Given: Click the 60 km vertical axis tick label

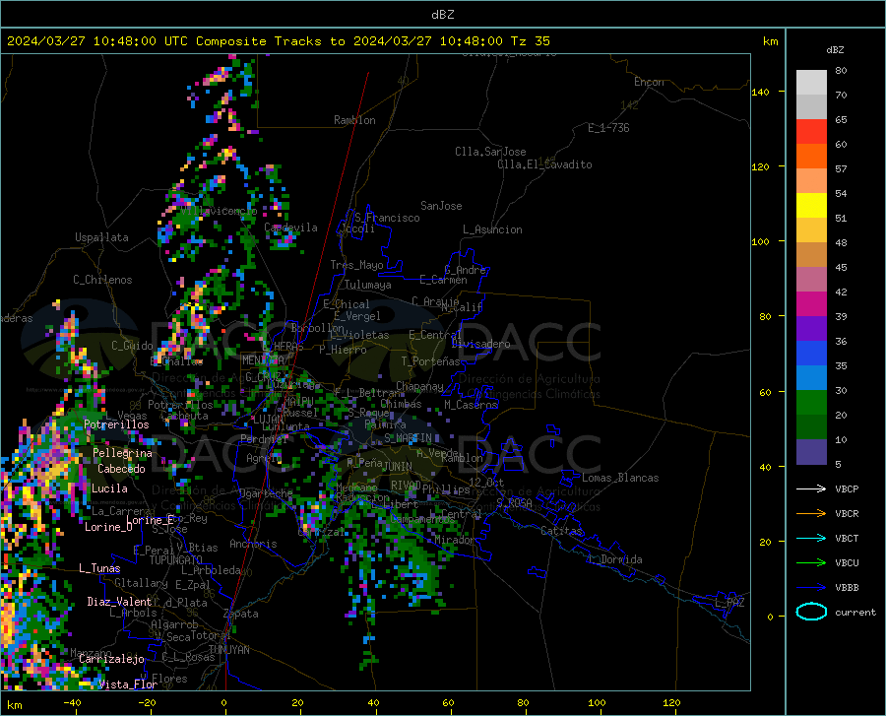Looking at the screenshot, I should [765, 392].
